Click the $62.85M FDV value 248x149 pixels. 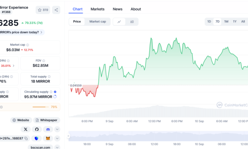coord(40,65)
